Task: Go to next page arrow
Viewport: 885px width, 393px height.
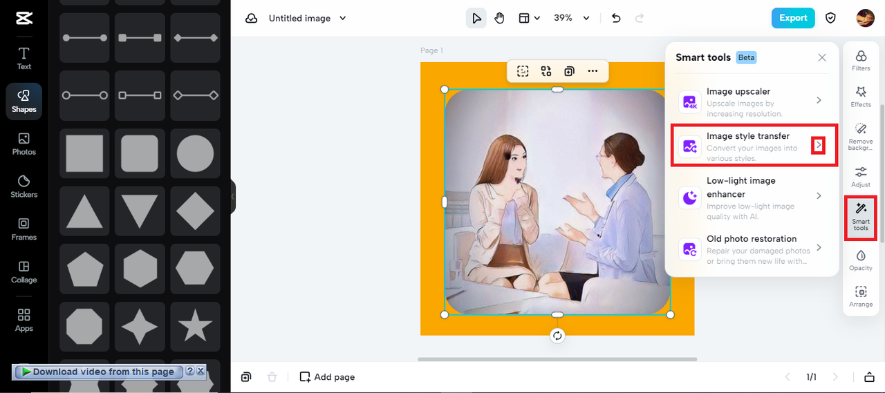Action: click(x=835, y=377)
